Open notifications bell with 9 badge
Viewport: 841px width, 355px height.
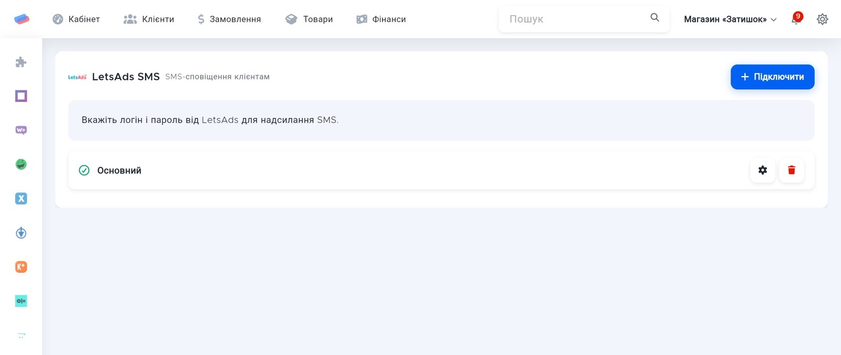click(x=796, y=19)
